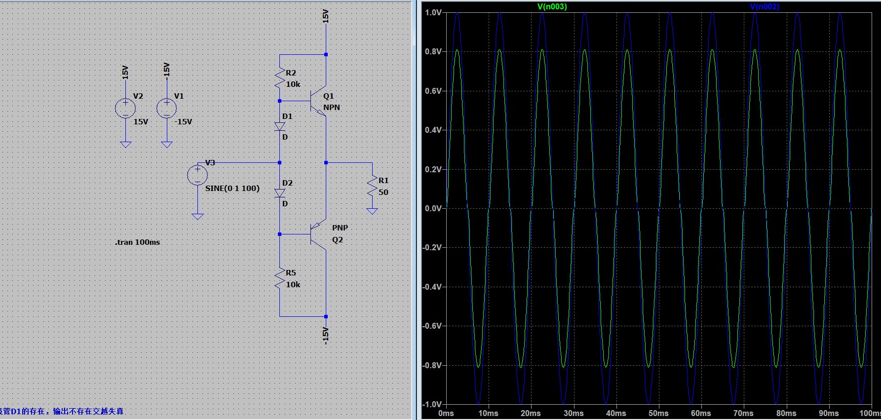Click the NPN label of Q1
The height and width of the screenshot is (420, 881).
coord(332,107)
